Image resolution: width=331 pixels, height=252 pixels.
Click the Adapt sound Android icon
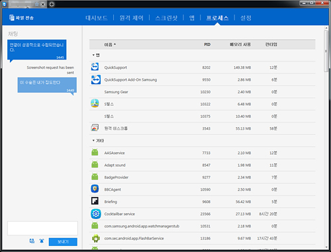click(95, 165)
